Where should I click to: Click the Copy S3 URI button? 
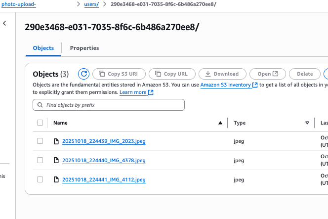[119, 74]
